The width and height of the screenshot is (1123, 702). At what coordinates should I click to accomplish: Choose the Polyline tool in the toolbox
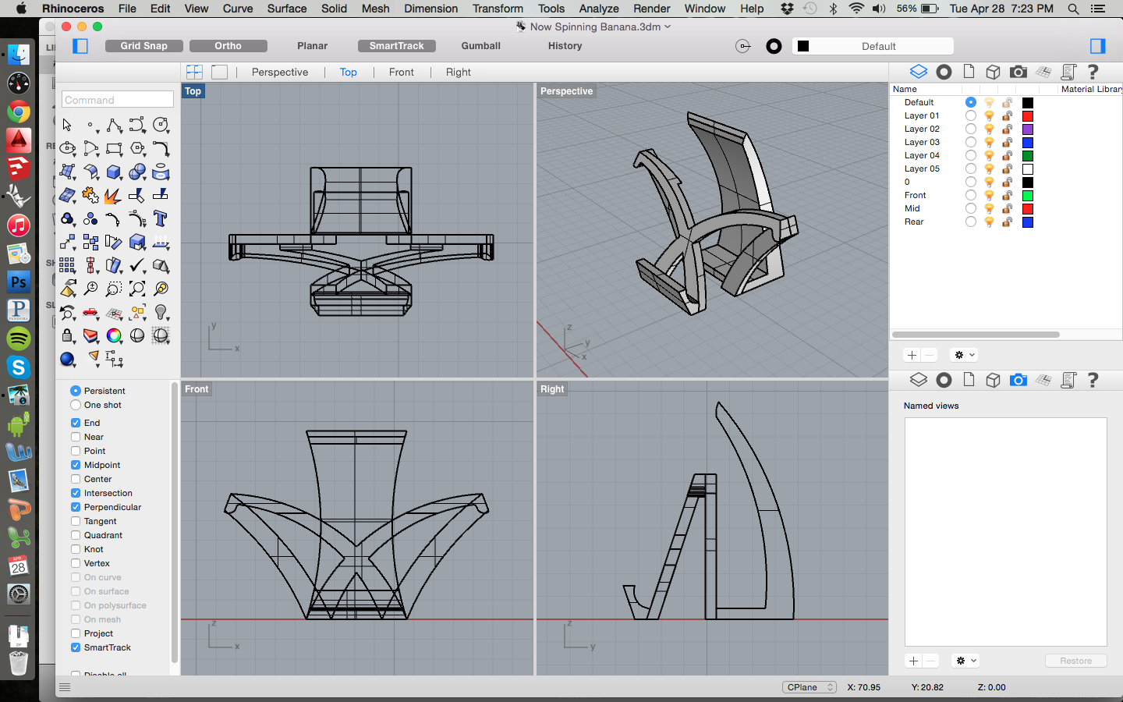coord(114,125)
